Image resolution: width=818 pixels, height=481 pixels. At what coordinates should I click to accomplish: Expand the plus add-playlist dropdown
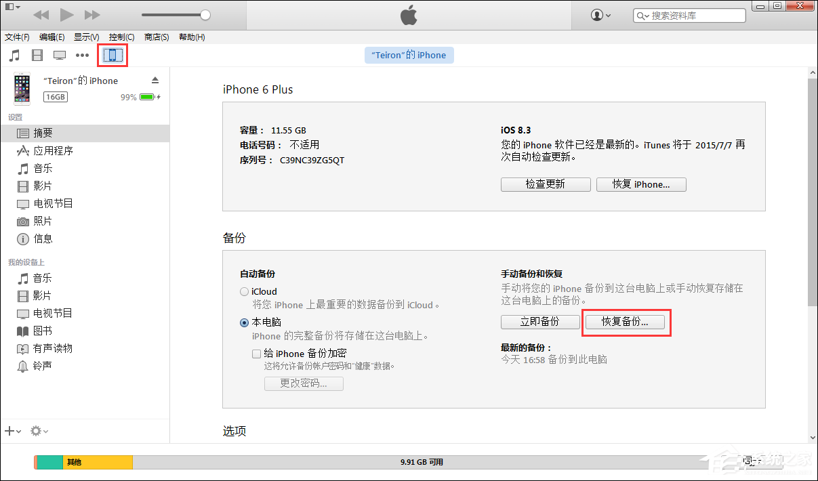coord(12,431)
